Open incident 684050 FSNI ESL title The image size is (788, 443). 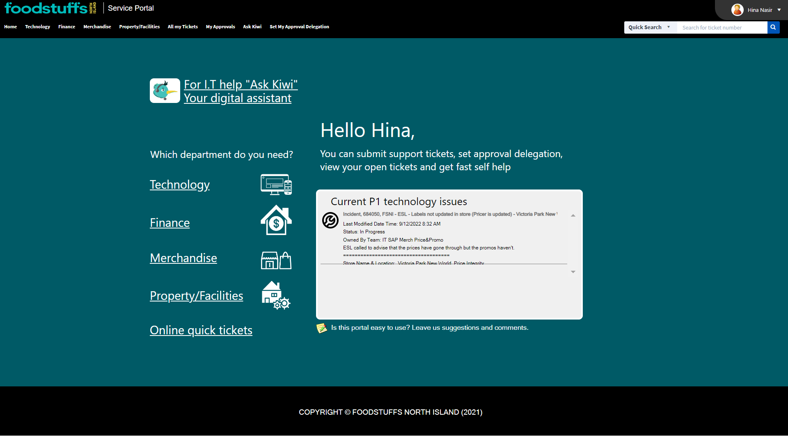click(450, 214)
